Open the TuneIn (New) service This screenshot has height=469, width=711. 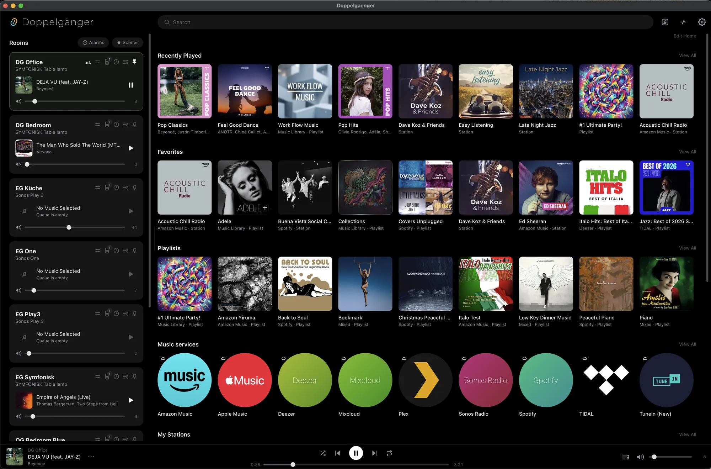click(667, 380)
